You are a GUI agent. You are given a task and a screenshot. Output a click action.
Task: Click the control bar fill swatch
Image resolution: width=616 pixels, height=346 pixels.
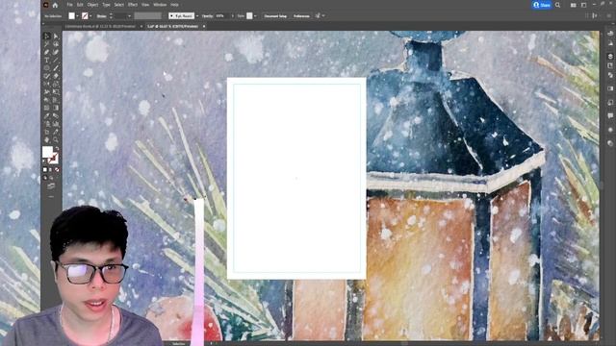(x=71, y=16)
